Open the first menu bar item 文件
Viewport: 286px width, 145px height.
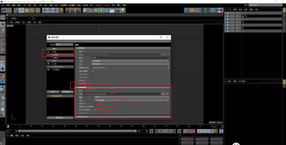(3, 5)
